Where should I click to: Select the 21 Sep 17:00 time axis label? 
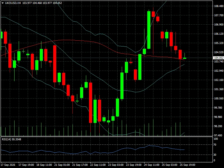80,165
